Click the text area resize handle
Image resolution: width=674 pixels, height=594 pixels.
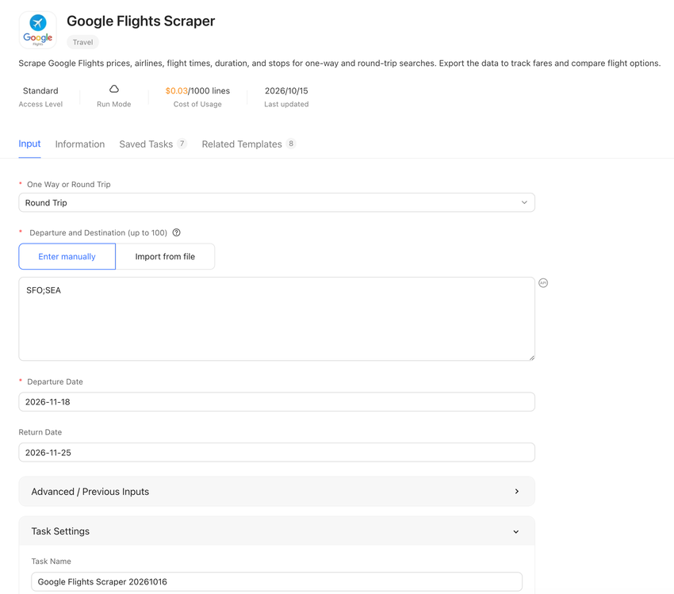(x=532, y=358)
